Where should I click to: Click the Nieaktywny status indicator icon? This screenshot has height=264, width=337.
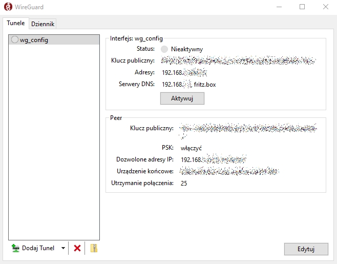tap(164, 49)
